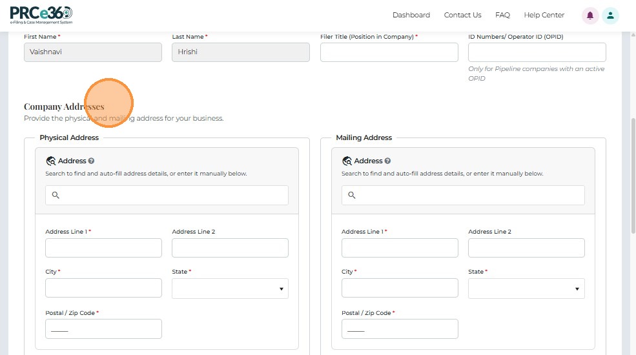This screenshot has width=636, height=355.
Task: Click Physical Address Line 1 field
Action: point(103,248)
